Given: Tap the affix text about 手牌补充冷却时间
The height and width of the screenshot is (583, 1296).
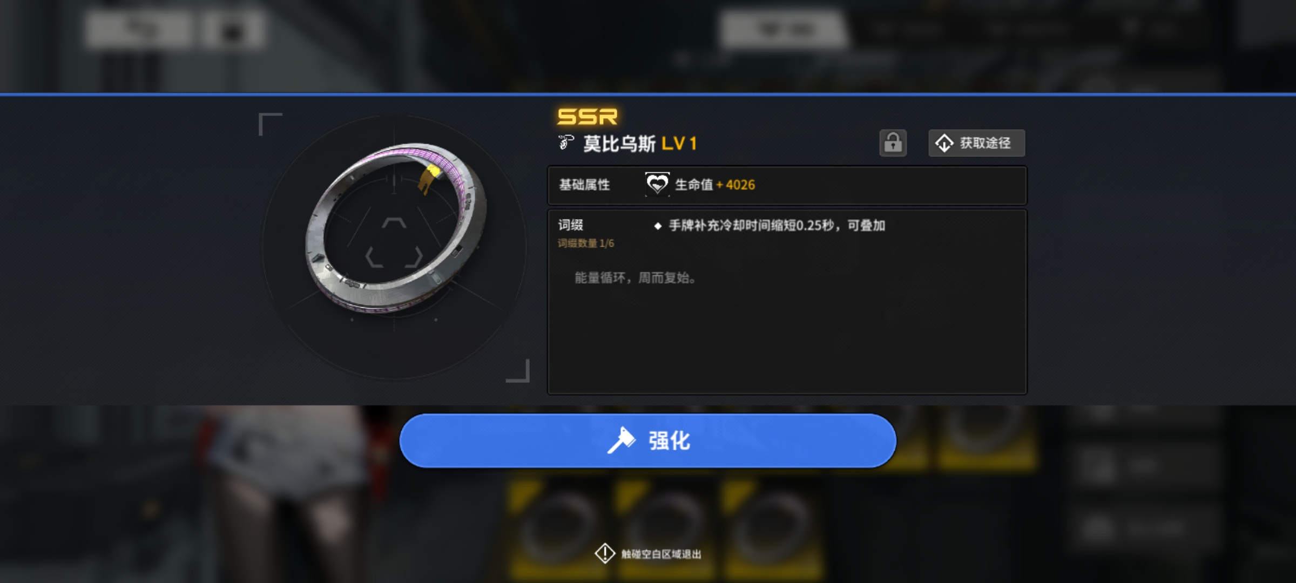Looking at the screenshot, I should (777, 226).
